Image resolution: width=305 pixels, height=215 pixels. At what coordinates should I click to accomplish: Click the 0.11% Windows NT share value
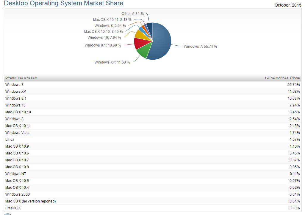295,174
